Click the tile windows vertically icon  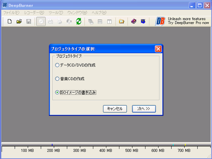[109, 21]
